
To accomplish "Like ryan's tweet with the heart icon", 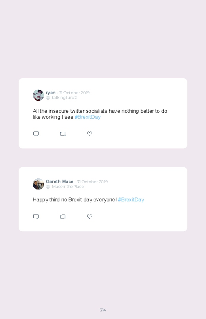I will pyautogui.click(x=90, y=133).
